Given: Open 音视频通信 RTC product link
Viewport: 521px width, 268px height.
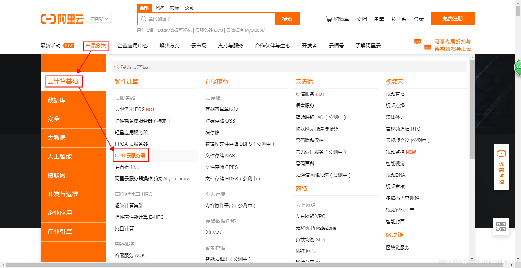Looking at the screenshot, I should 403,129.
